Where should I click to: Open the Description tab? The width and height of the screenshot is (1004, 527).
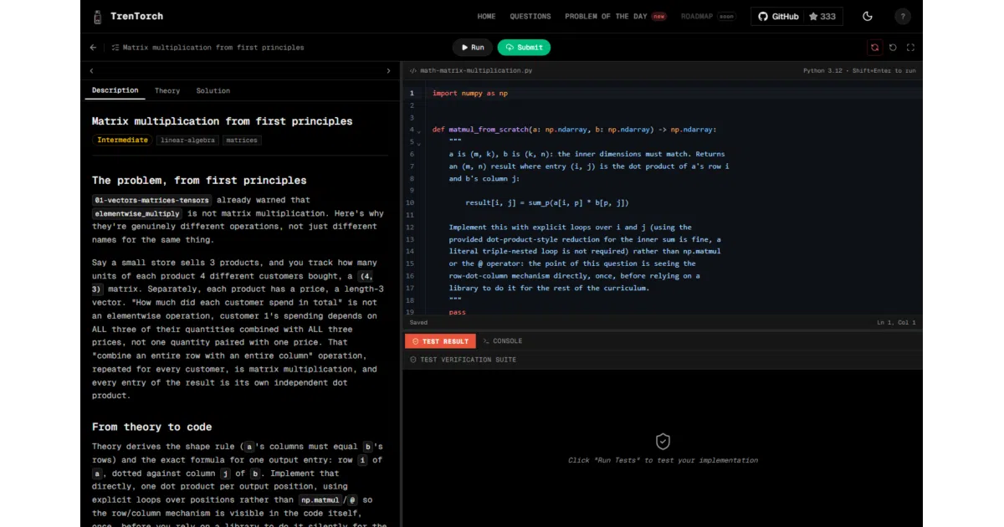[115, 90]
